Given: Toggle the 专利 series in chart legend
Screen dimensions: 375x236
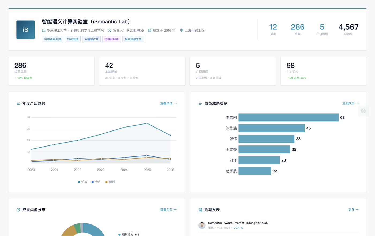Looking at the screenshot, I should (x=96, y=182).
